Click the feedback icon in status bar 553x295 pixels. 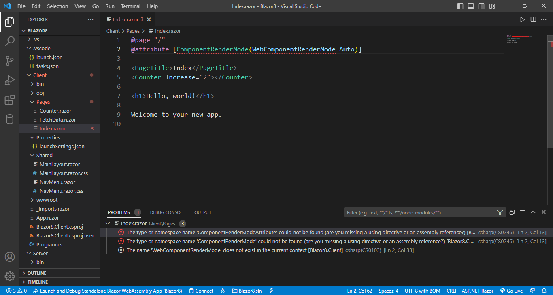pos(532,291)
